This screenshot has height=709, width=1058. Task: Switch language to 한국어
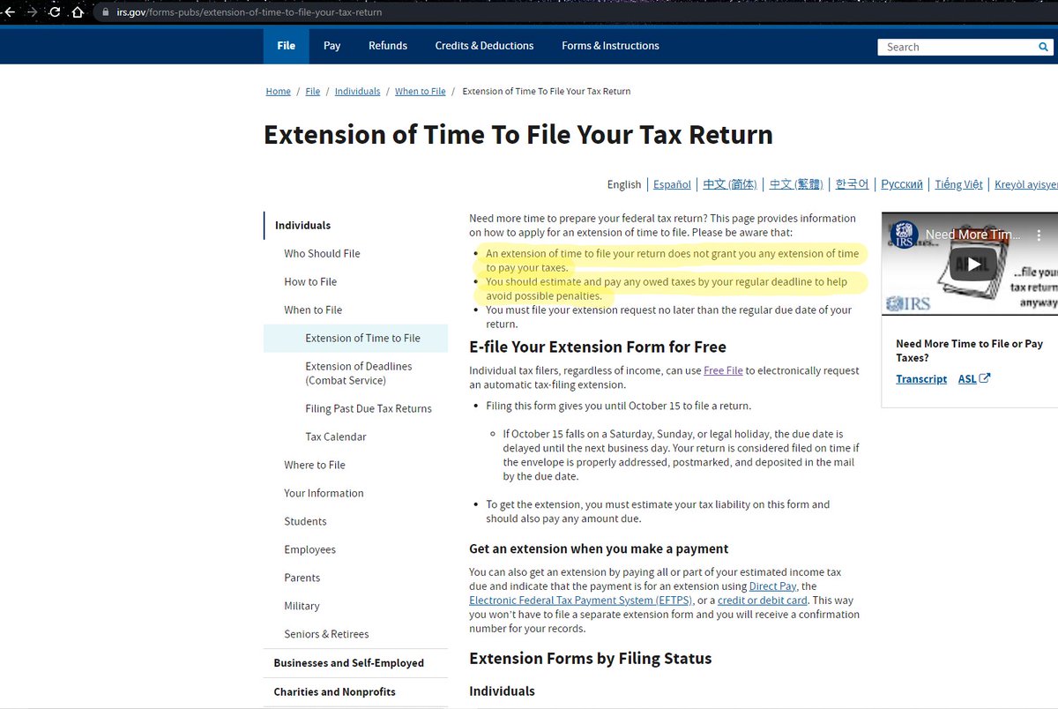click(852, 184)
